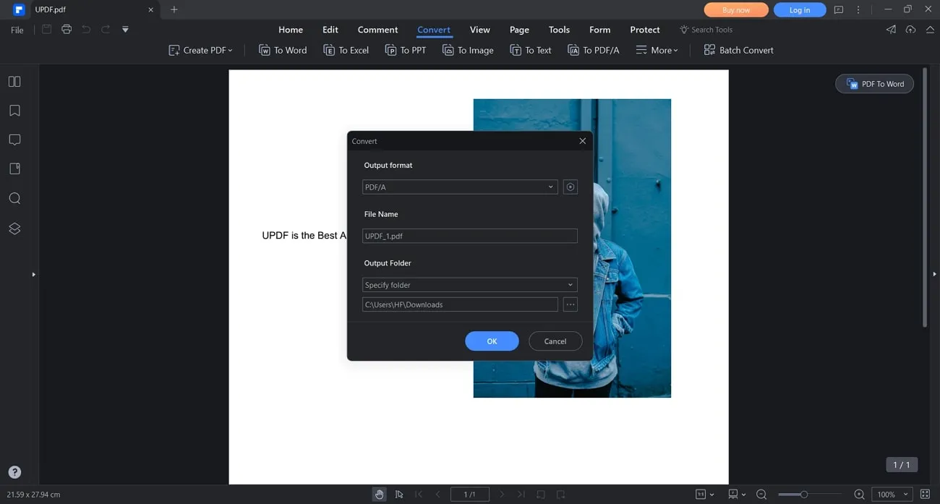Open the layers panel icon in sidebar
This screenshot has height=504, width=940.
point(14,228)
